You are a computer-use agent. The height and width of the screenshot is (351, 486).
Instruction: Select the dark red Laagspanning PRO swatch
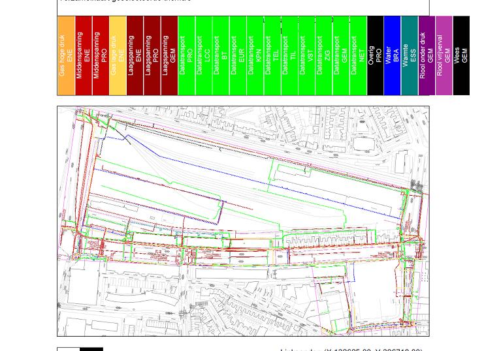[x=152, y=55]
